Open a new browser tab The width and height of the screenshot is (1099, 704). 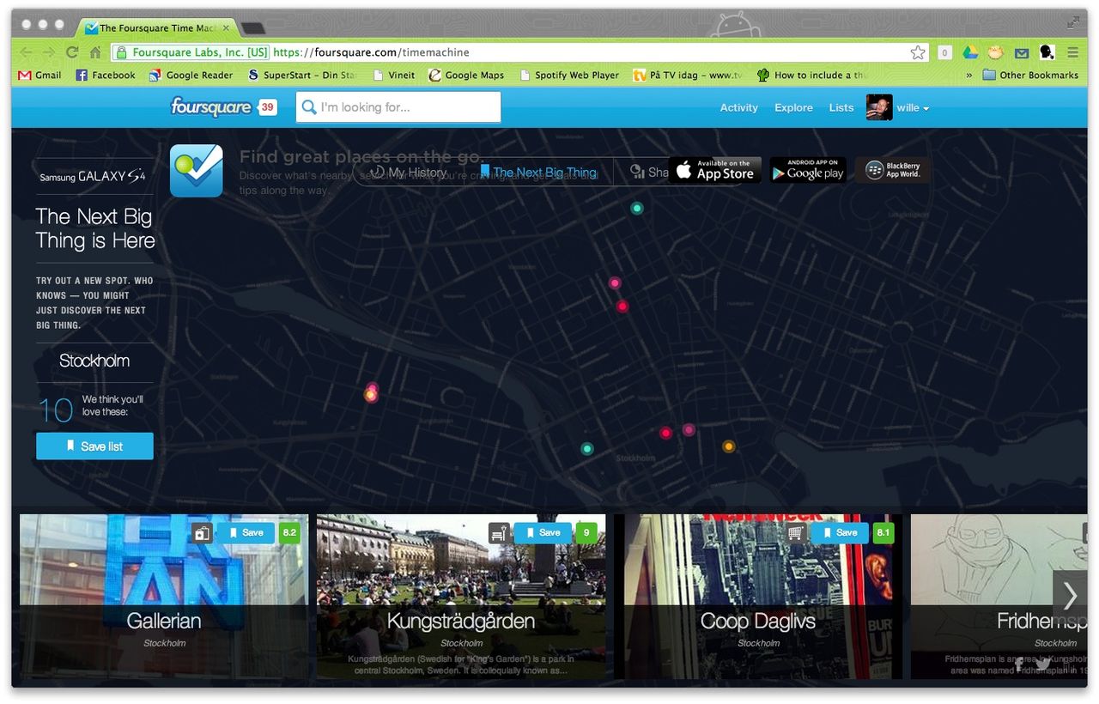pos(252,28)
